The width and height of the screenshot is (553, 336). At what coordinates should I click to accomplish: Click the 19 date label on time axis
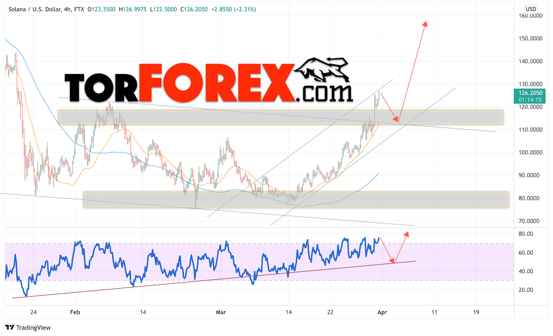[x=476, y=312]
